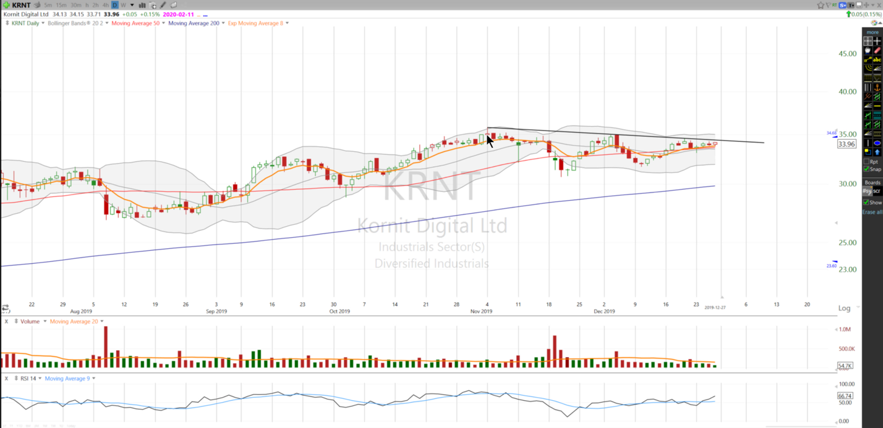883x428 pixels.
Task: Open the Moving Average 200 dropdown
Action: (223, 23)
